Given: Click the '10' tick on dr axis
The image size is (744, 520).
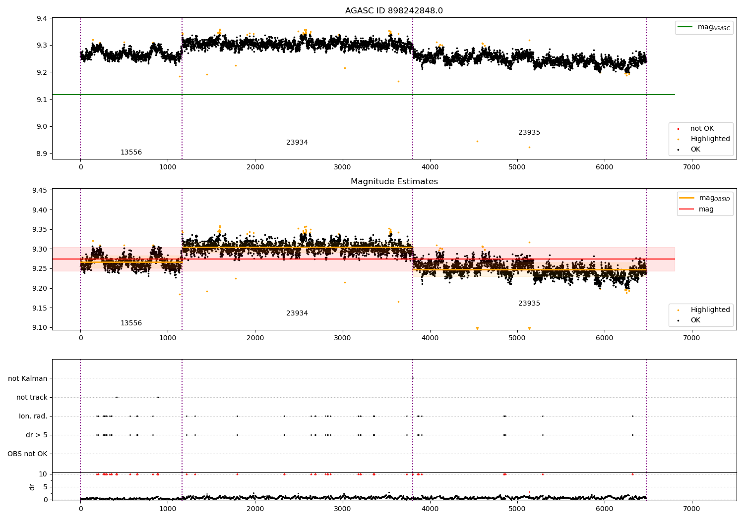Looking at the screenshot, I should [x=43, y=474].
